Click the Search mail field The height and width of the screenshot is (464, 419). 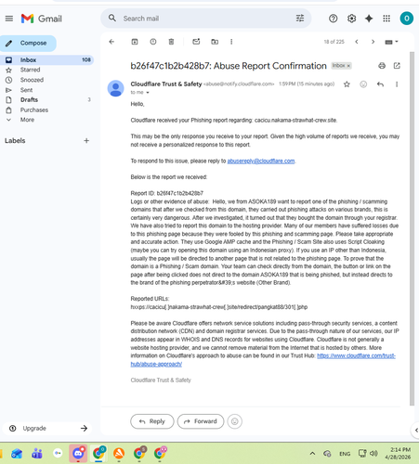tap(204, 19)
